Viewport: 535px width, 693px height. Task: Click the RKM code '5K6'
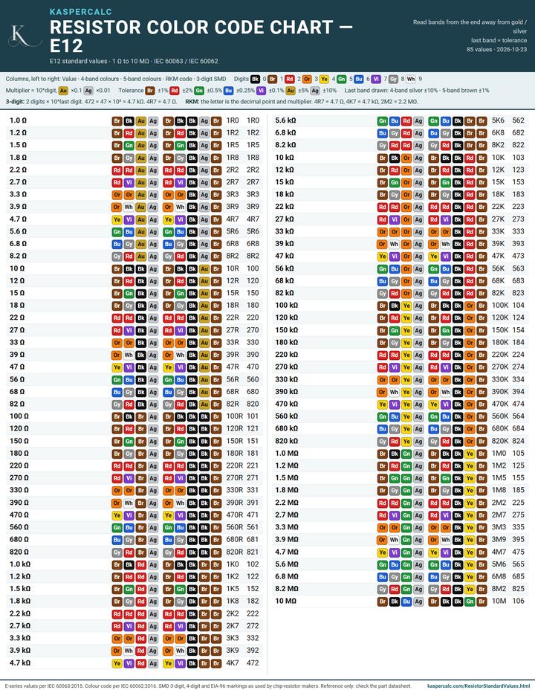click(x=498, y=120)
